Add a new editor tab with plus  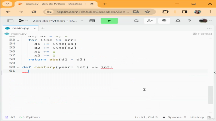pyautogui.click(x=43, y=28)
